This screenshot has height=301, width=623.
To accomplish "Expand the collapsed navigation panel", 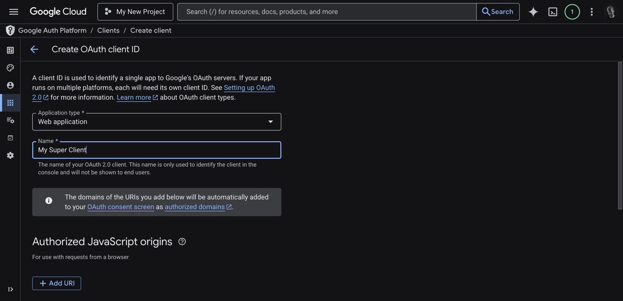I will coord(10,288).
